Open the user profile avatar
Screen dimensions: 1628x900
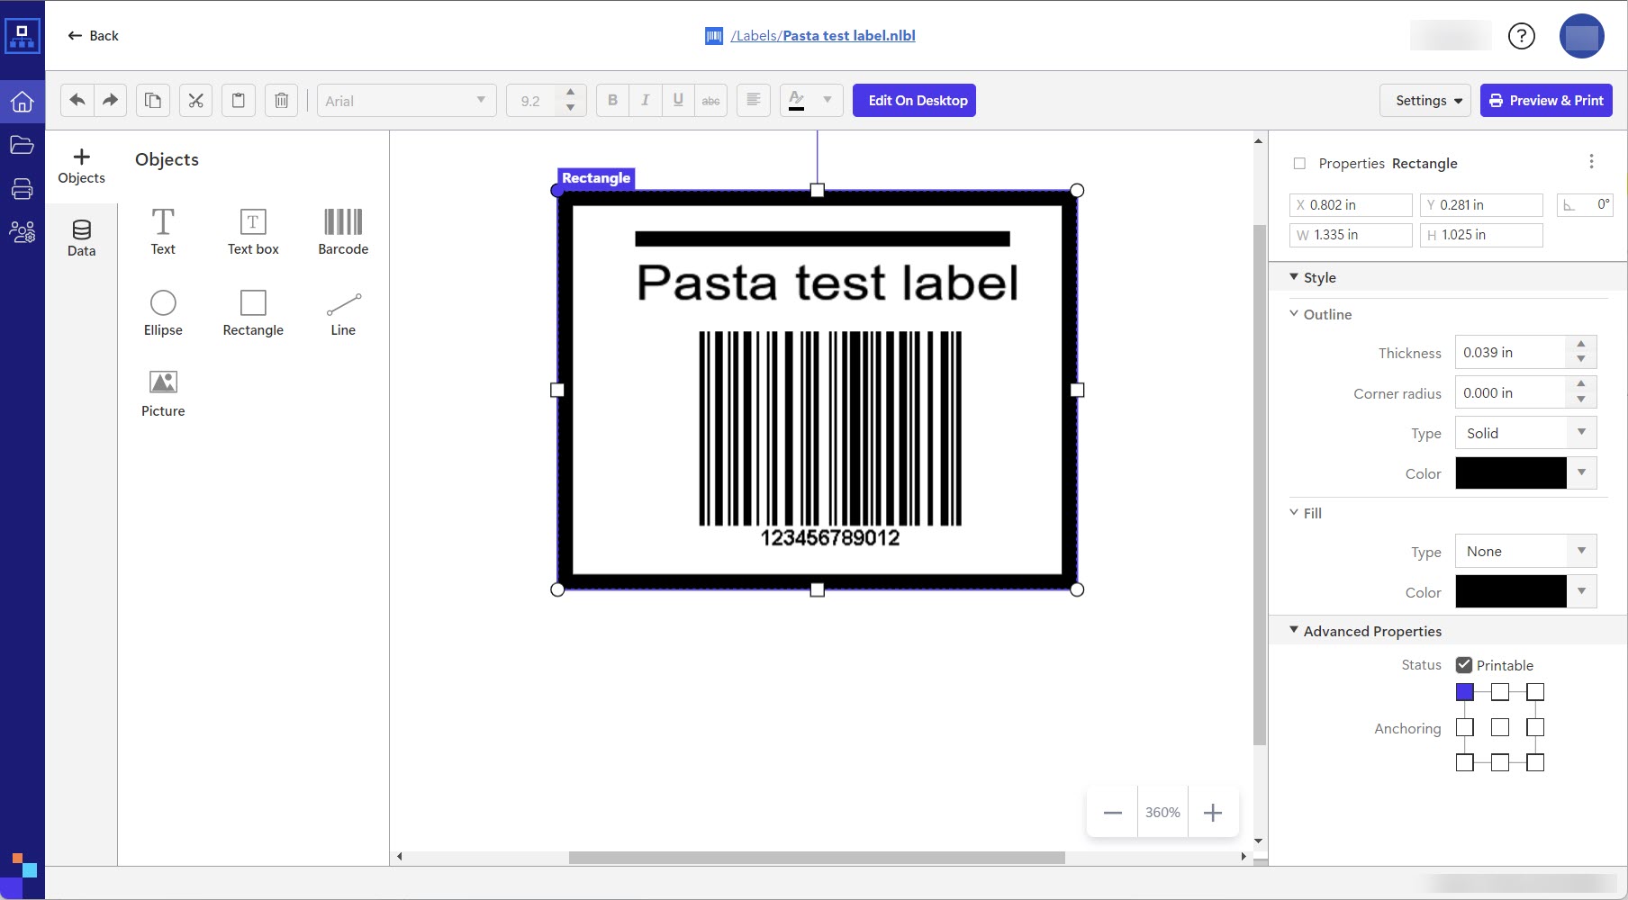click(1582, 36)
